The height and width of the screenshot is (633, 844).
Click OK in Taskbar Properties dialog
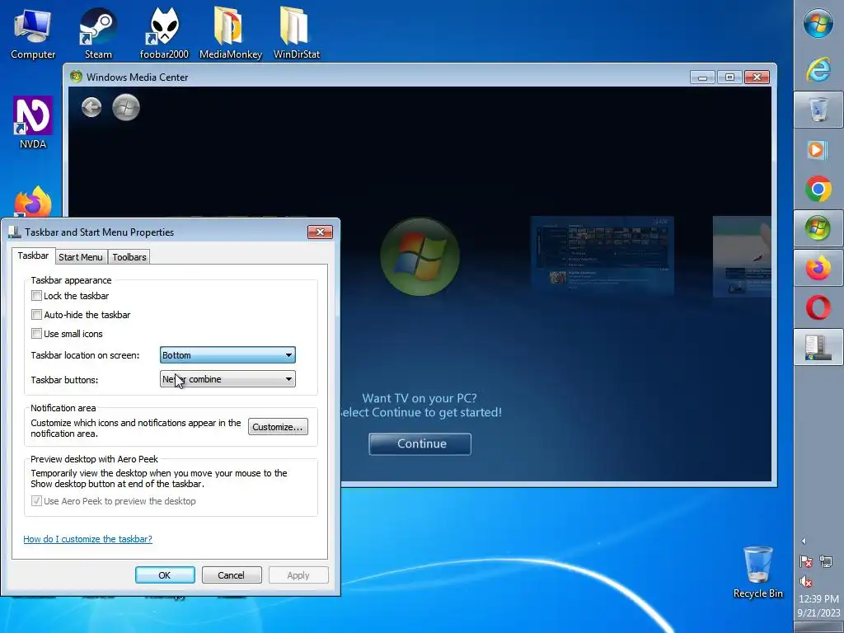point(165,574)
